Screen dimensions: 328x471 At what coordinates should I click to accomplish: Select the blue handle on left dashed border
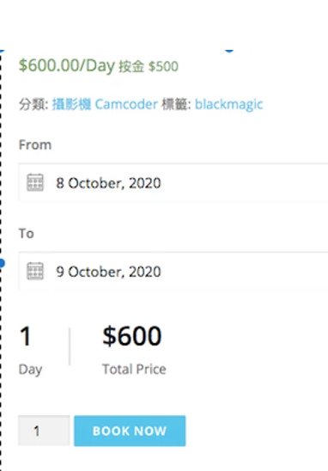coord(2,264)
